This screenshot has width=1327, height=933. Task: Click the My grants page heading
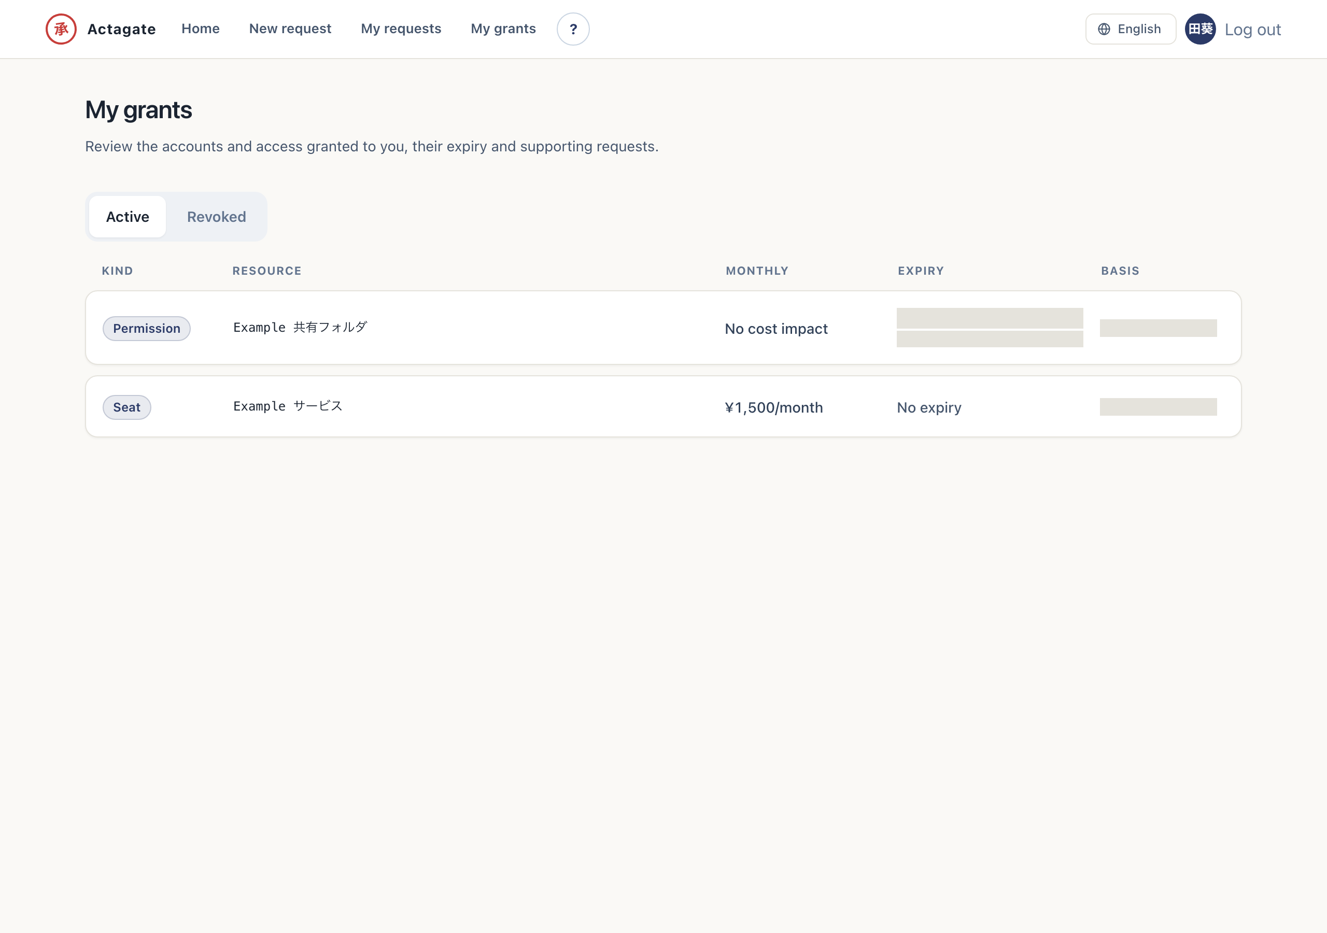pyautogui.click(x=139, y=110)
